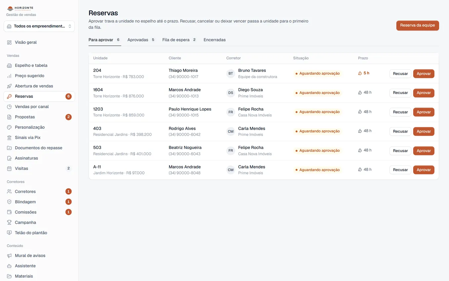
Task: Click the Aguardando aprovação status for unit 503
Action: [x=317, y=151]
